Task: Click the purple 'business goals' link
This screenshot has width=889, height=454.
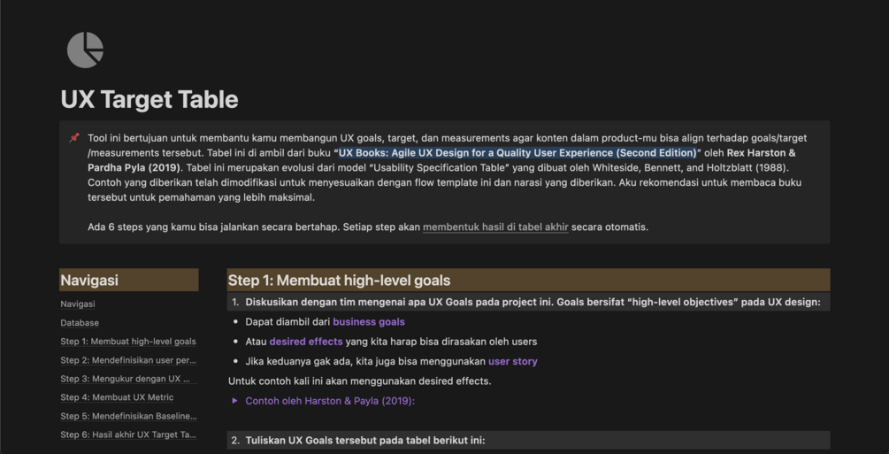Action: click(x=369, y=322)
